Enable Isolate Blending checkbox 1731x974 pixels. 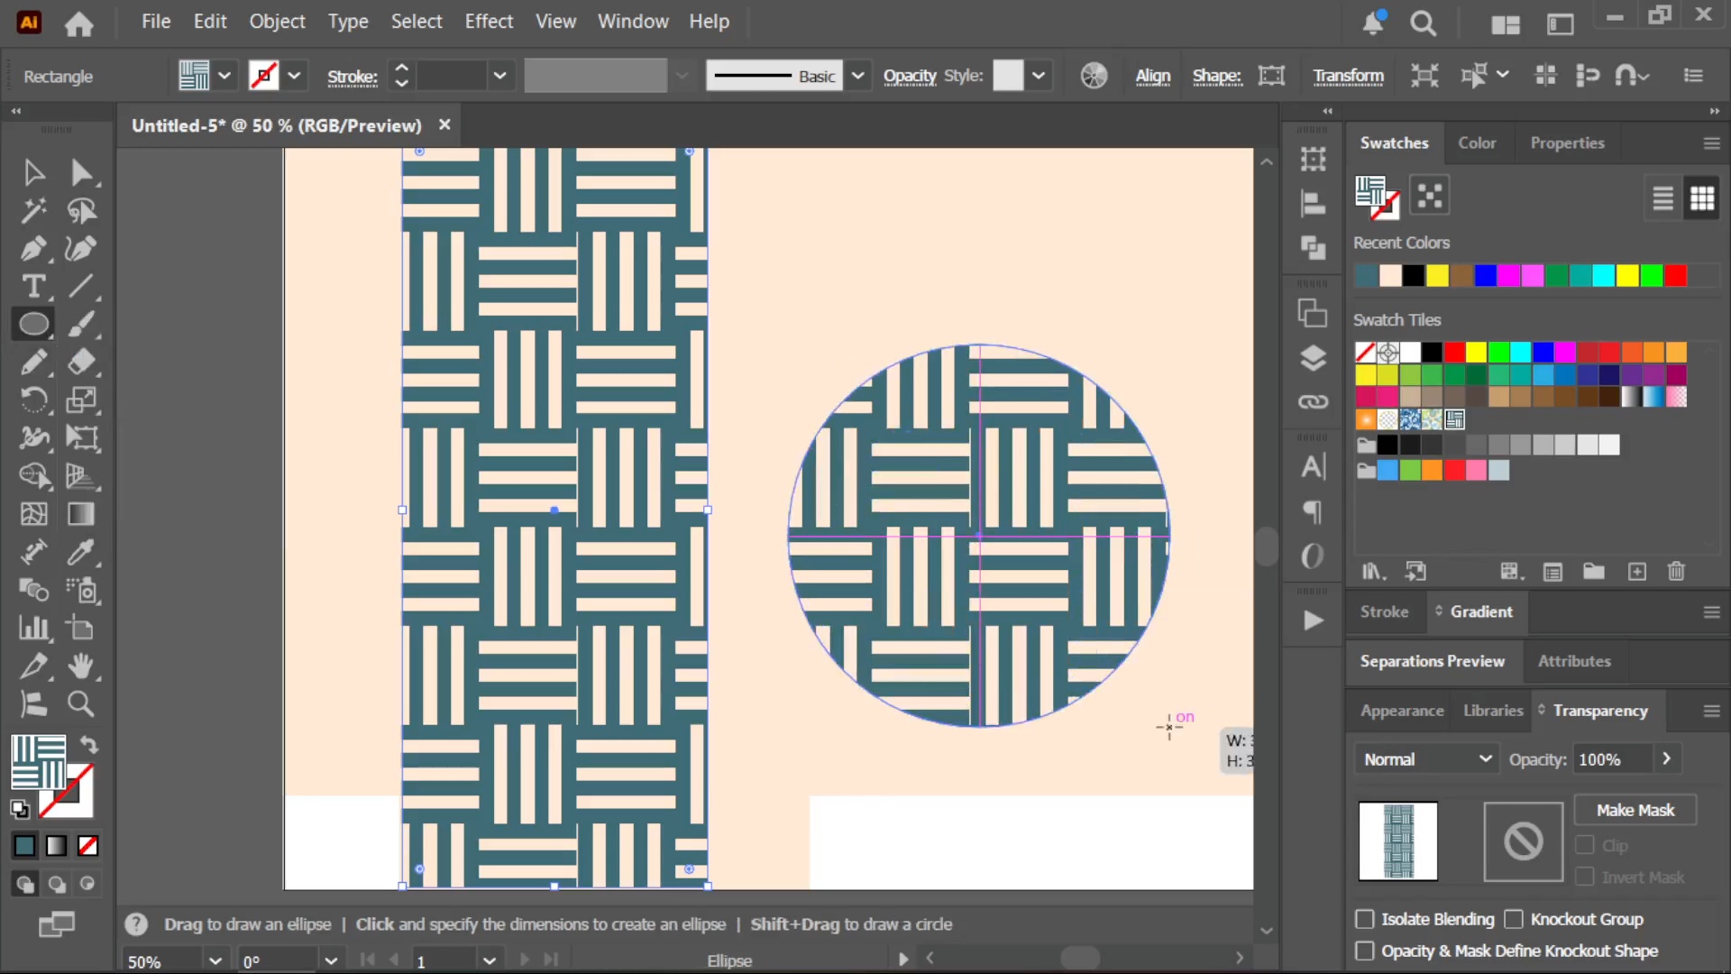[x=1365, y=919]
